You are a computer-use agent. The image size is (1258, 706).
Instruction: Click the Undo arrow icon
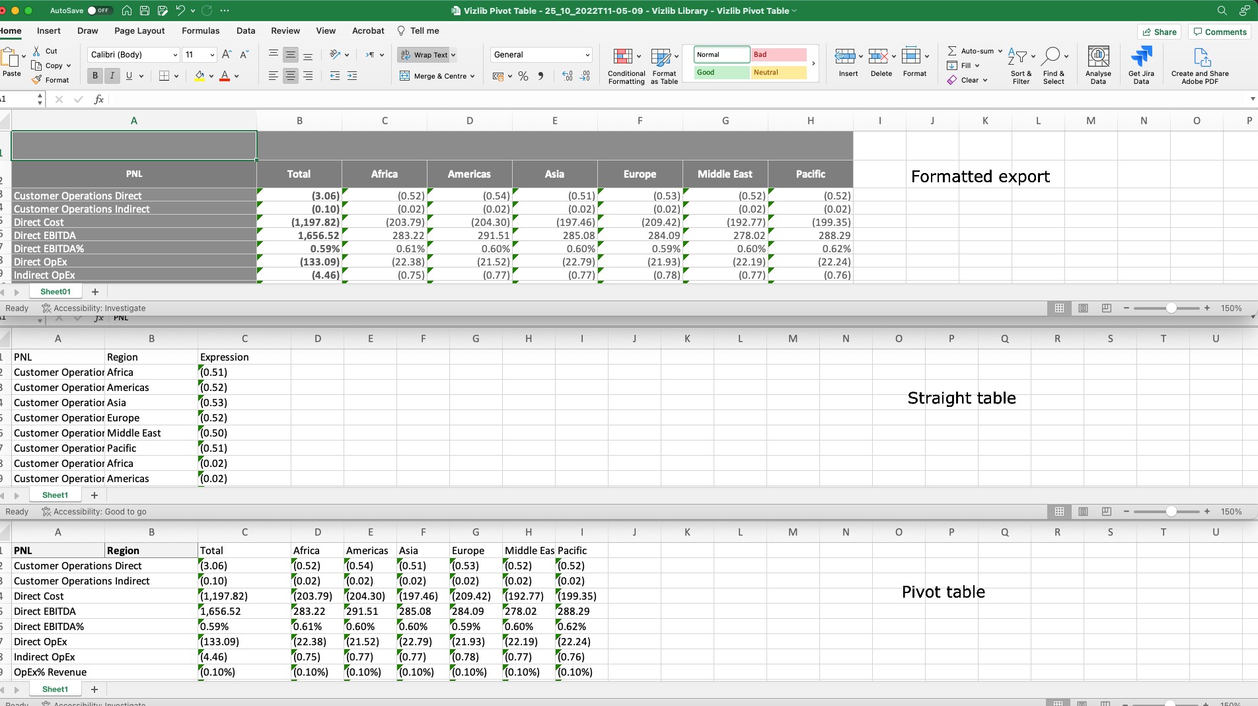click(180, 11)
